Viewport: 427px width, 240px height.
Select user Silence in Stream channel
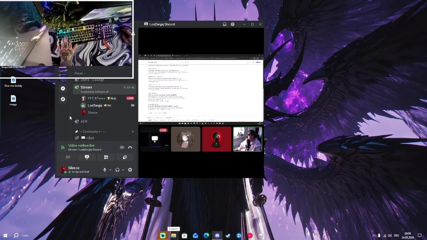[x=92, y=113]
